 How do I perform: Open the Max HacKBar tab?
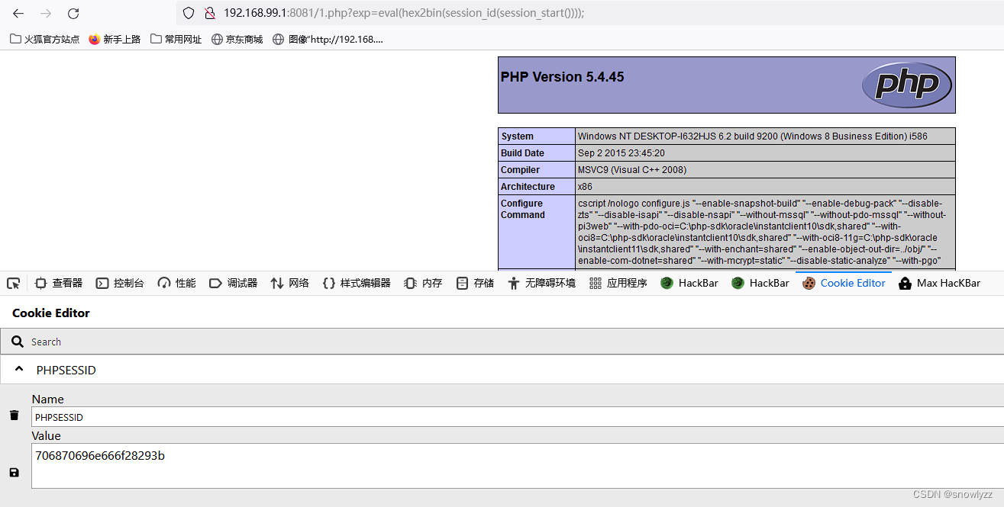point(940,283)
